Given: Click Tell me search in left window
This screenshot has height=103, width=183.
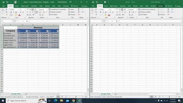Looking at the screenshot, I should tap(74, 6).
